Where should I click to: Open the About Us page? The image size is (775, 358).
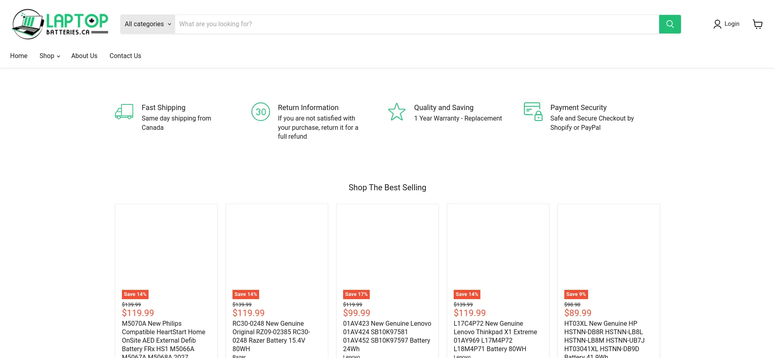84,56
